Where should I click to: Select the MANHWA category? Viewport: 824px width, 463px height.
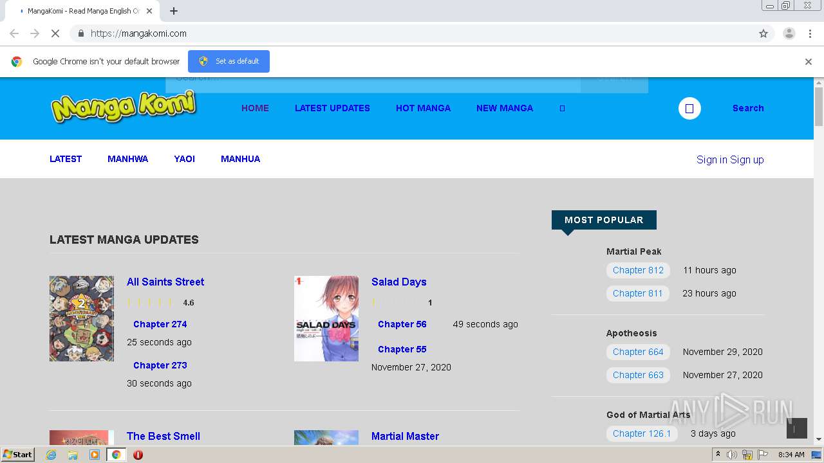click(127, 159)
